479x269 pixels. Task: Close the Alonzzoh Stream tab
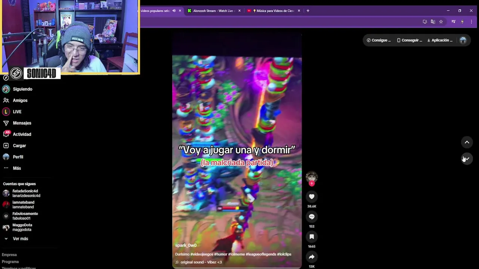(x=239, y=11)
